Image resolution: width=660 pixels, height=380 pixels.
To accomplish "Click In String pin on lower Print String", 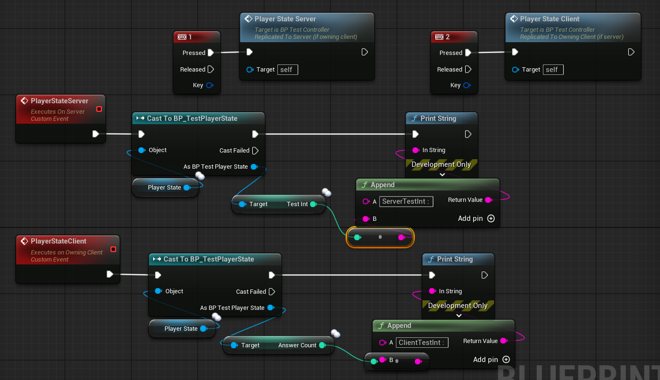I will click(x=432, y=291).
